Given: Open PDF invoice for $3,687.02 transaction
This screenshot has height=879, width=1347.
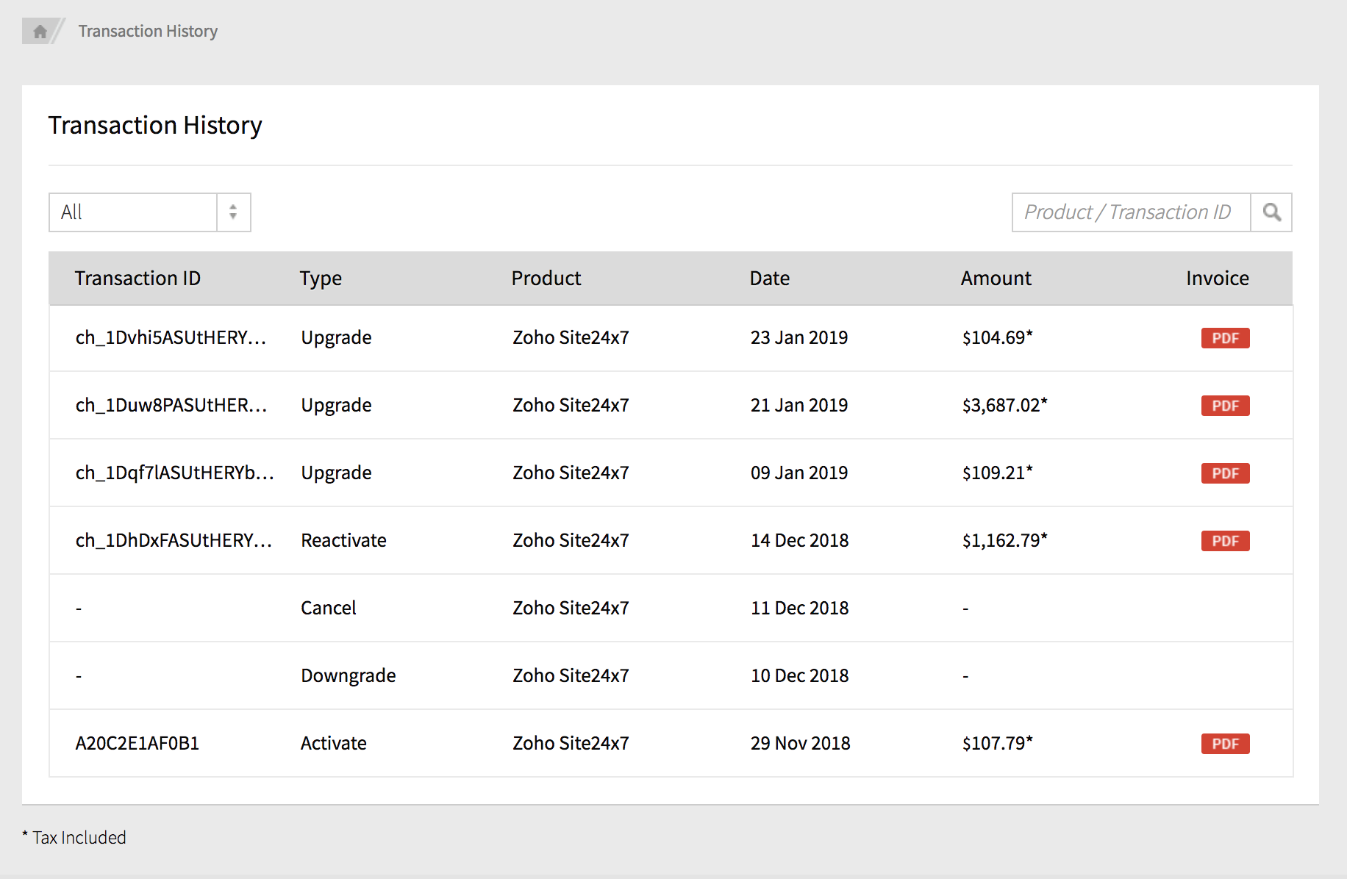Looking at the screenshot, I should [x=1225, y=406].
